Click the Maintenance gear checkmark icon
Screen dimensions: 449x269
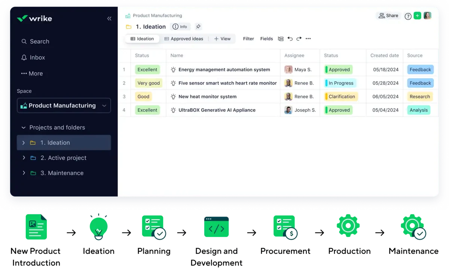pyautogui.click(x=413, y=227)
